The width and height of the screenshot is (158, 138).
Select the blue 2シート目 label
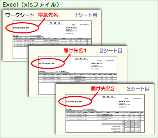(111, 51)
